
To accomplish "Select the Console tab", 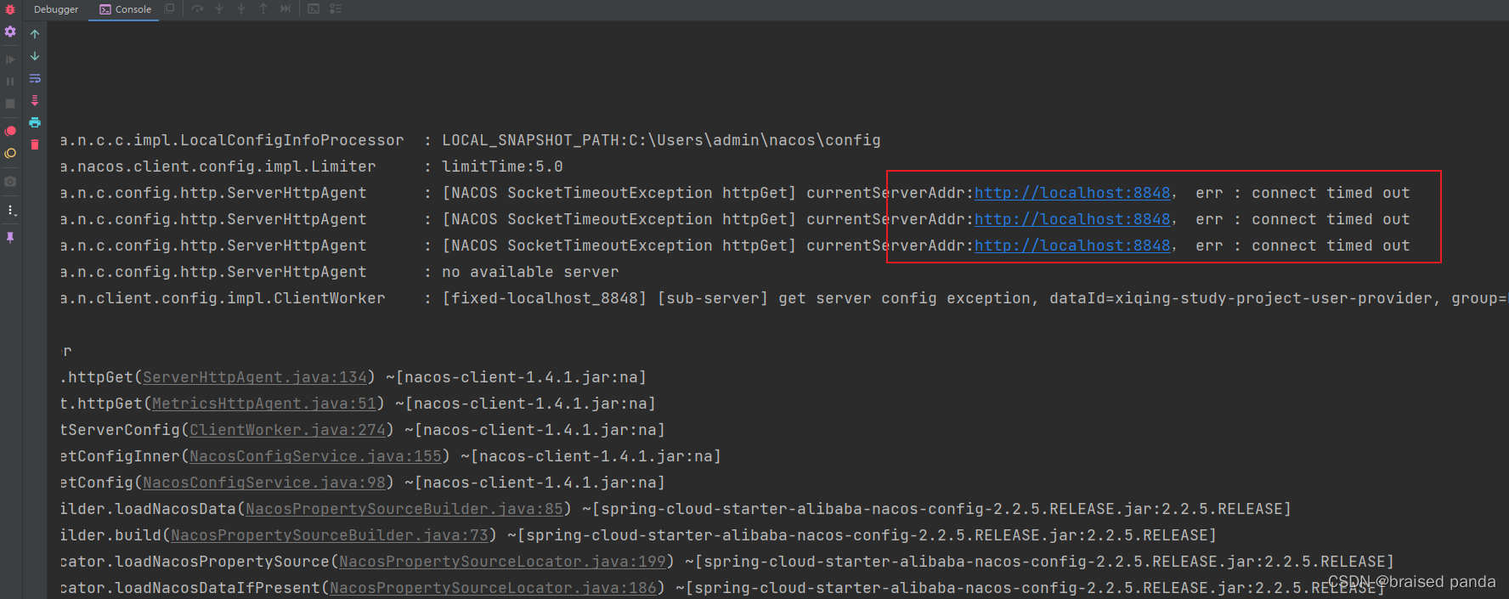I will coord(126,9).
